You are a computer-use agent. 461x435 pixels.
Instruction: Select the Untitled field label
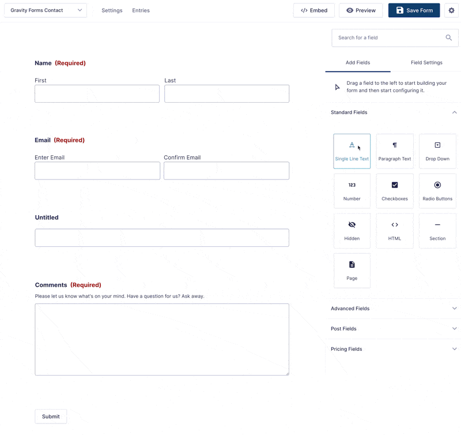[47, 217]
